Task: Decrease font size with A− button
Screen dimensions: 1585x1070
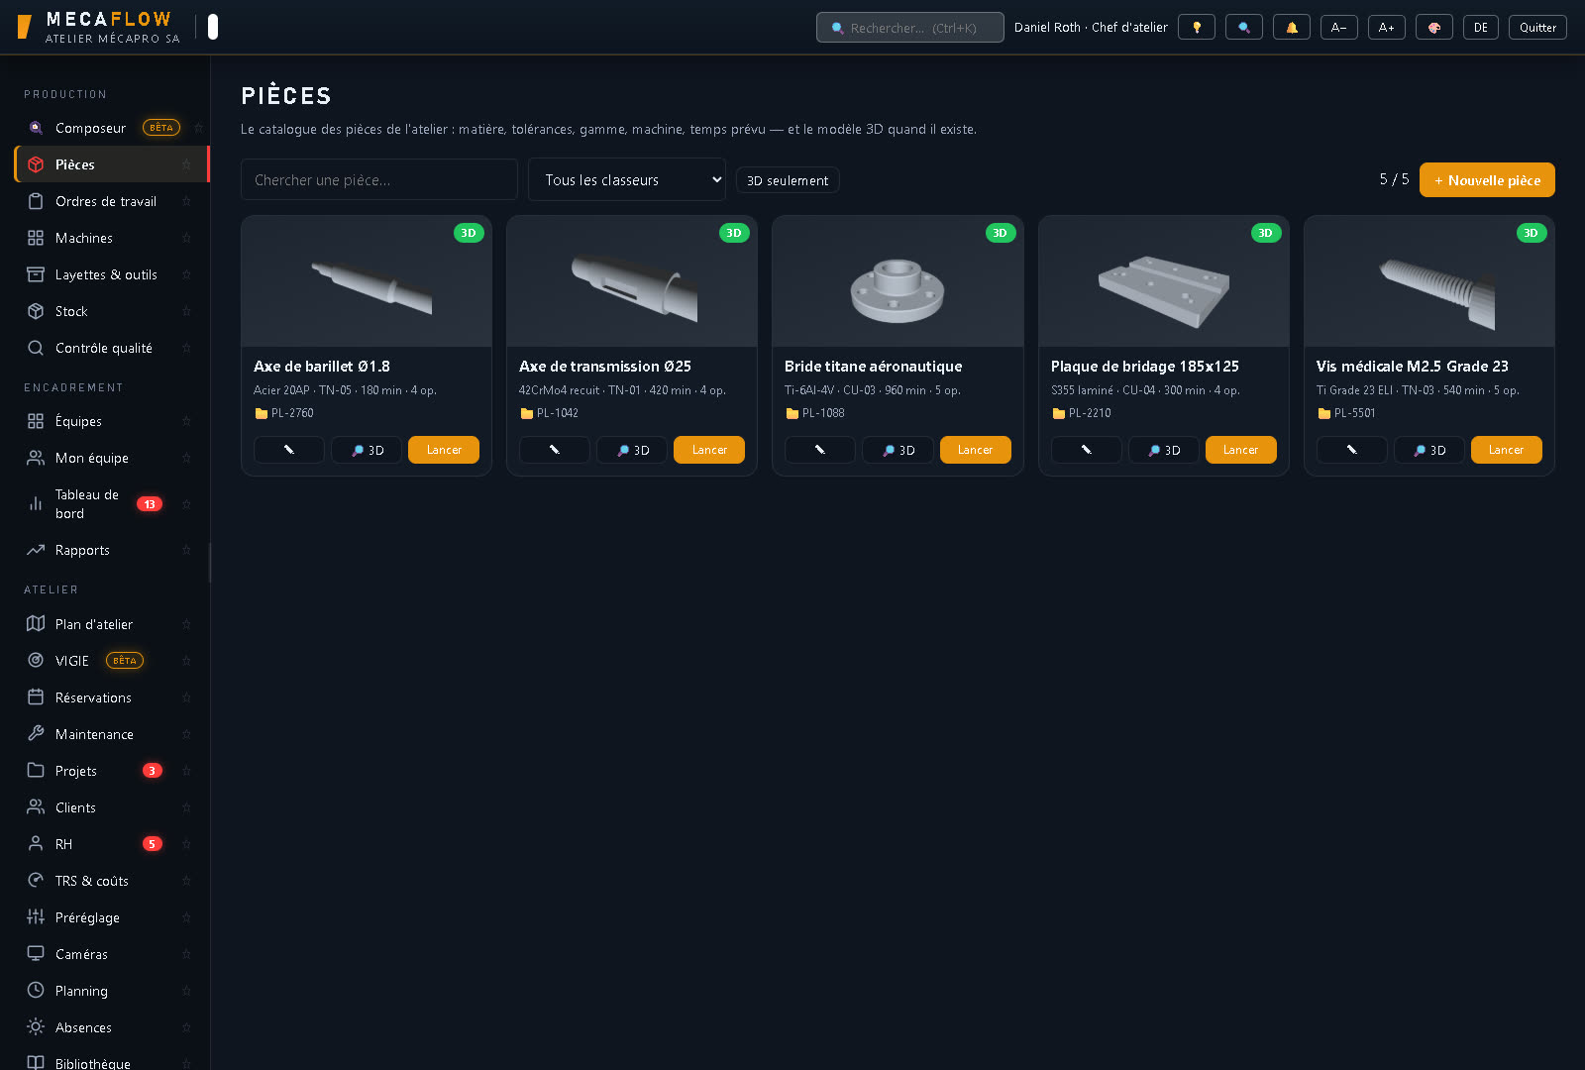Action: click(1338, 28)
